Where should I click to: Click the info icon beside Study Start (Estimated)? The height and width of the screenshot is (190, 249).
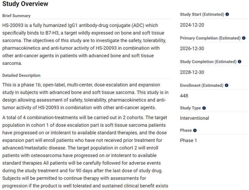click(x=227, y=14)
